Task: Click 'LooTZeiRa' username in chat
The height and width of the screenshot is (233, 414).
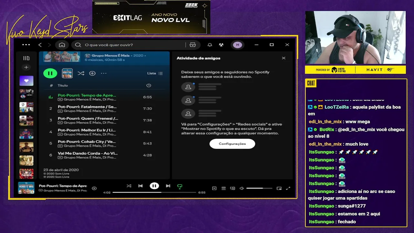Action: point(336,107)
